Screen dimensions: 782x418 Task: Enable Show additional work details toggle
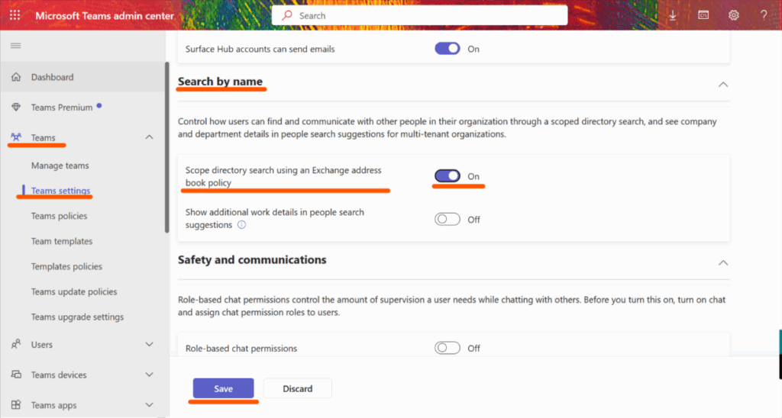pyautogui.click(x=448, y=219)
